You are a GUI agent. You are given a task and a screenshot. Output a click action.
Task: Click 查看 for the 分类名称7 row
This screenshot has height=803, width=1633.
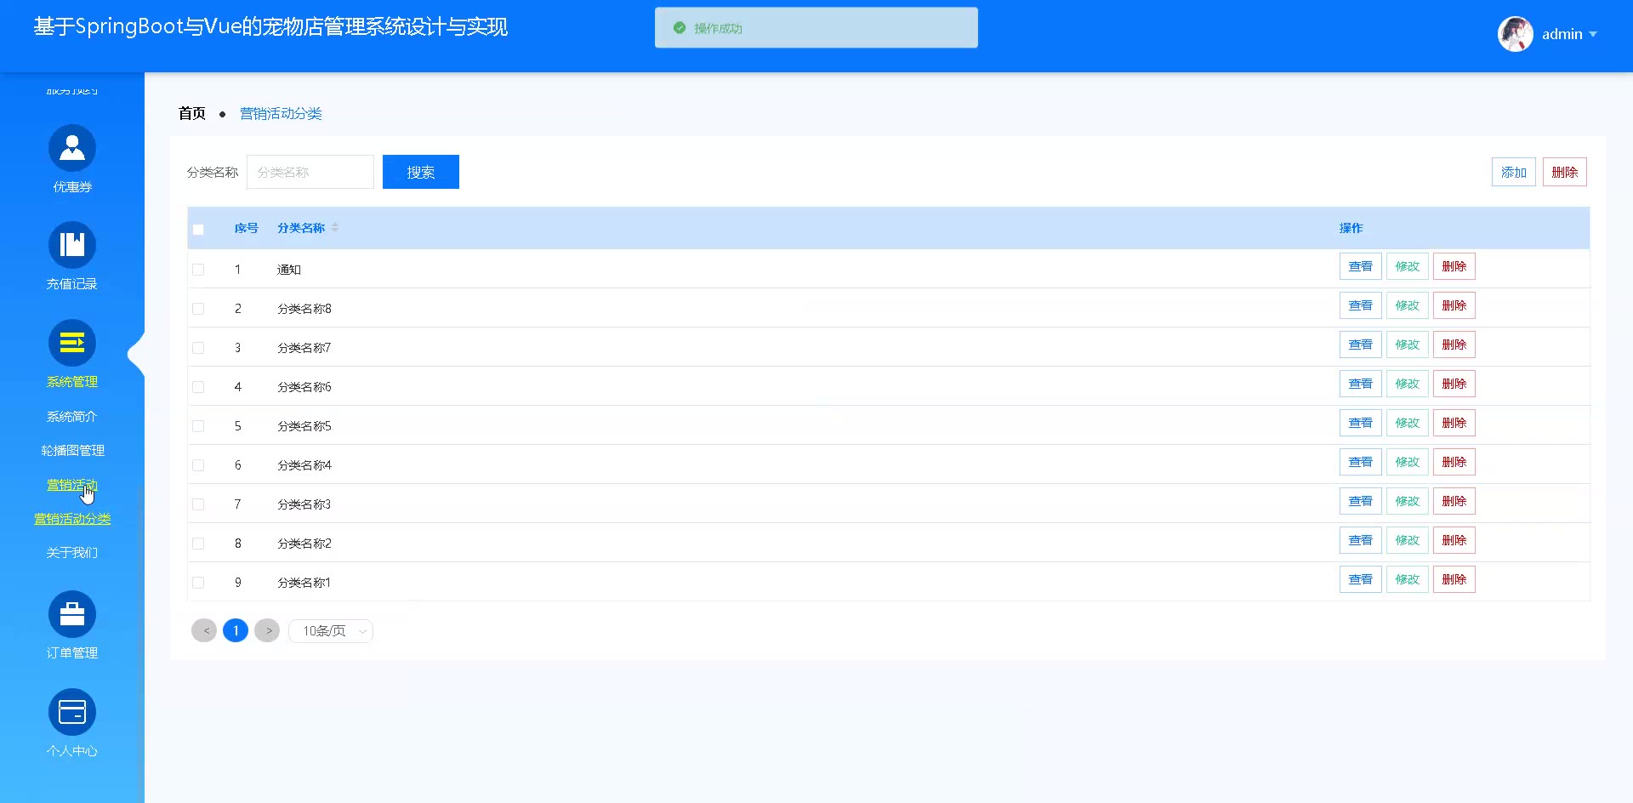pos(1361,345)
